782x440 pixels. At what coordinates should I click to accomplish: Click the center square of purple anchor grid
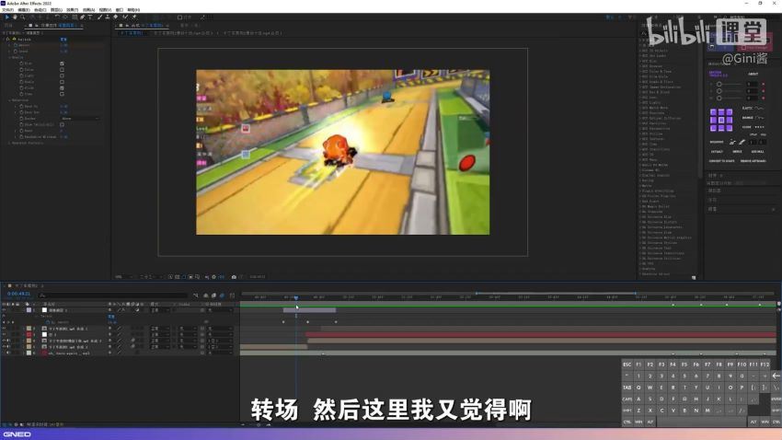[721, 120]
